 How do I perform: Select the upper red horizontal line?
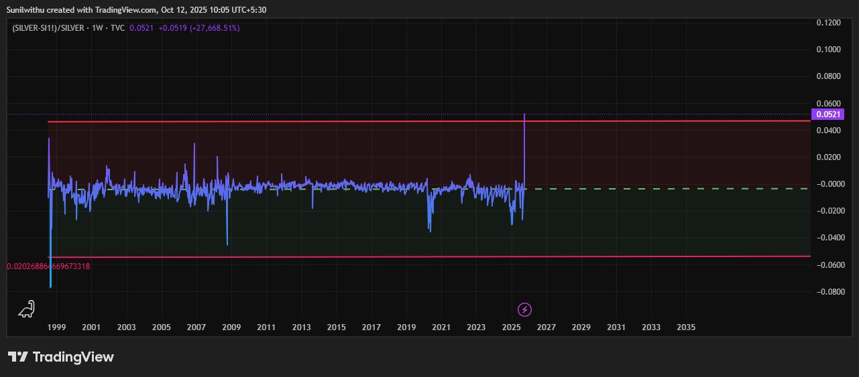click(x=429, y=121)
